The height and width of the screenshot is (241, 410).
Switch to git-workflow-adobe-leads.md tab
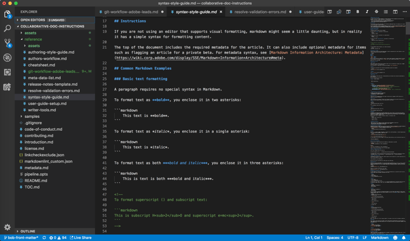130,11
